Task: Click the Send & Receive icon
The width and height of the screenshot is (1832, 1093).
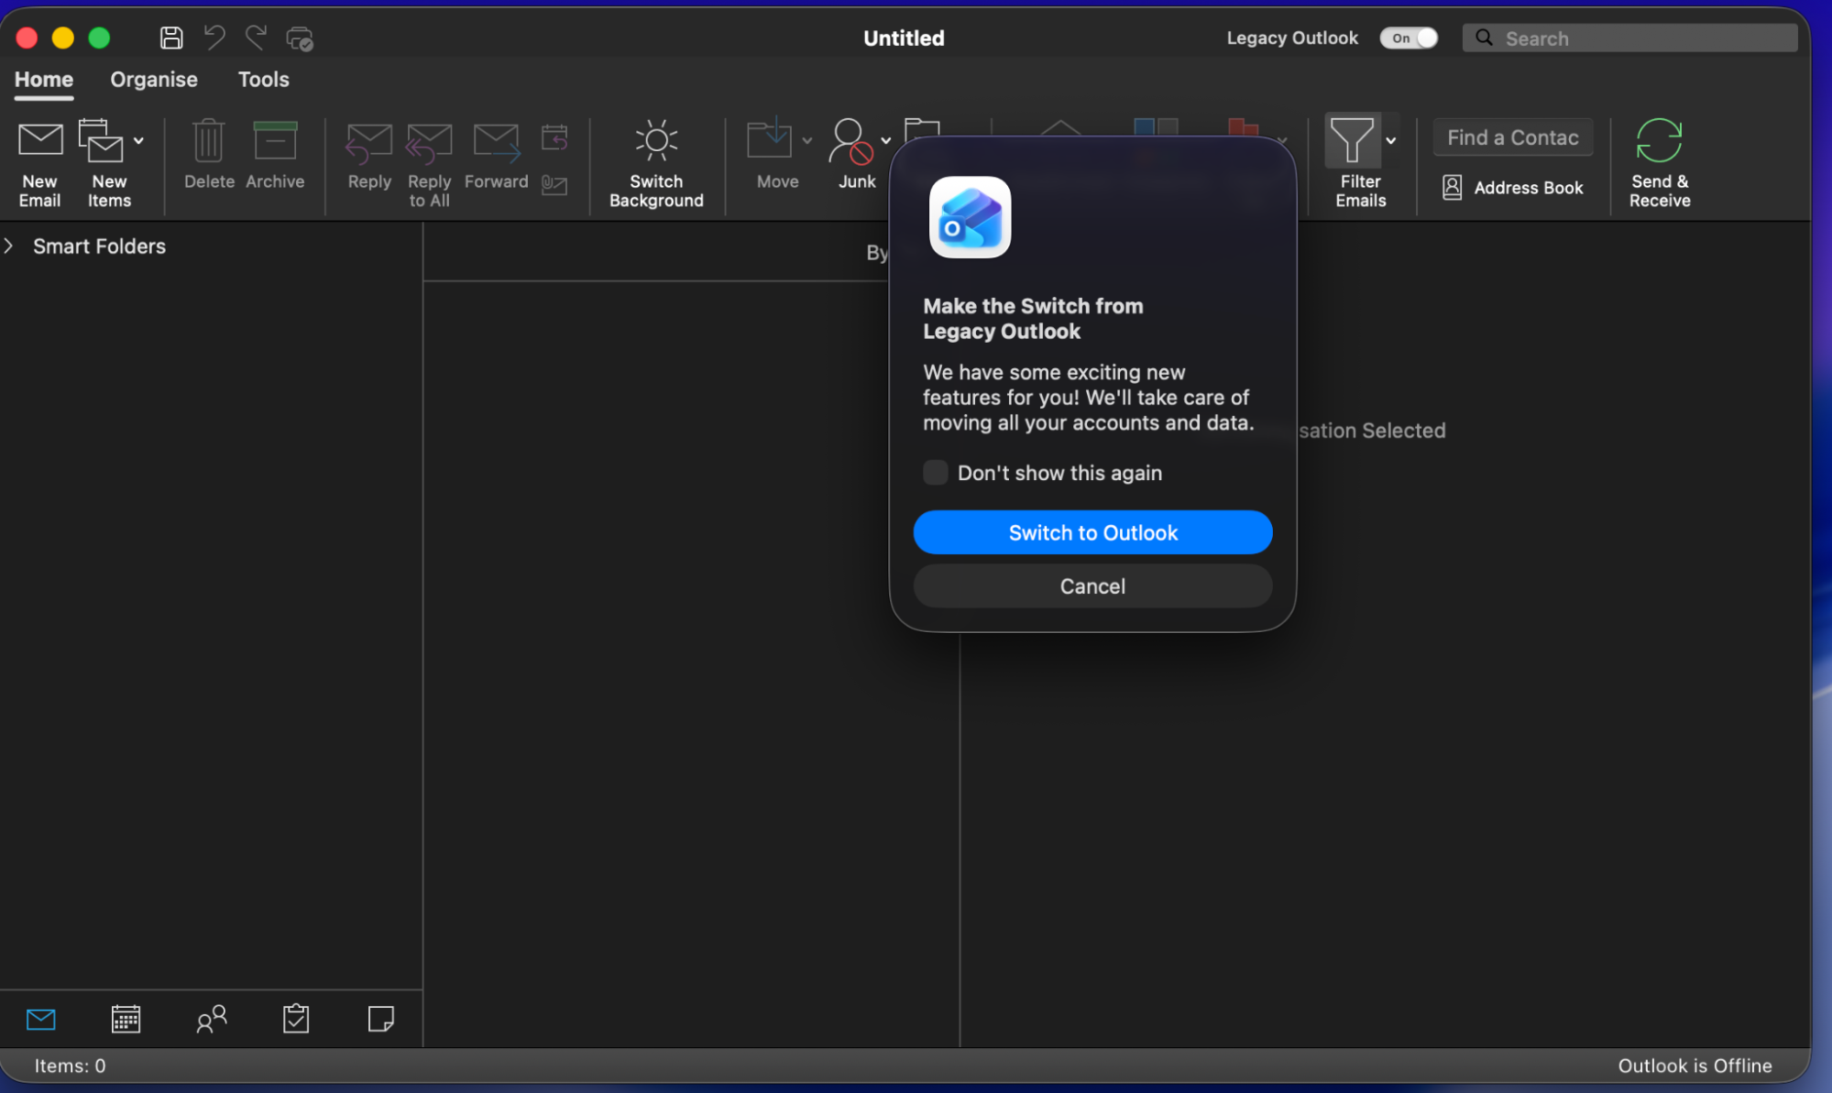Action: 1659,140
